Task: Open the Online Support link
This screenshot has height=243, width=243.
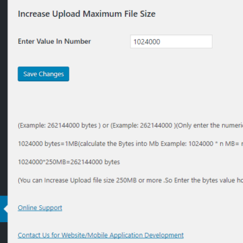Action: tap(40, 208)
